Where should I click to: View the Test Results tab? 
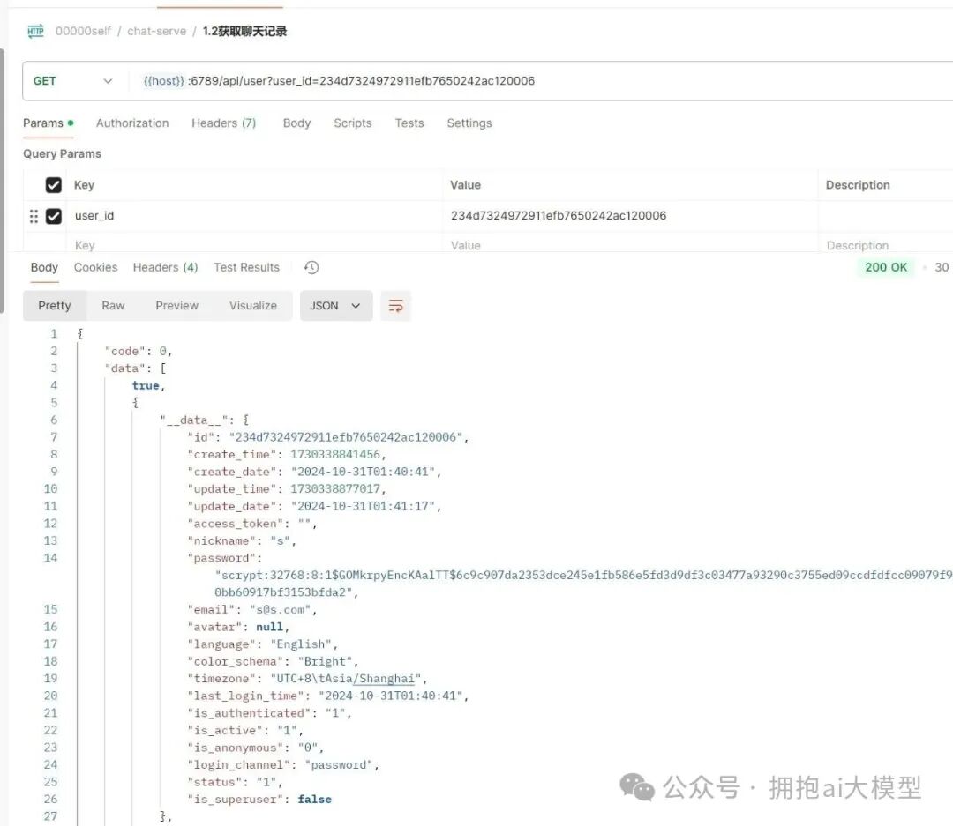(246, 267)
